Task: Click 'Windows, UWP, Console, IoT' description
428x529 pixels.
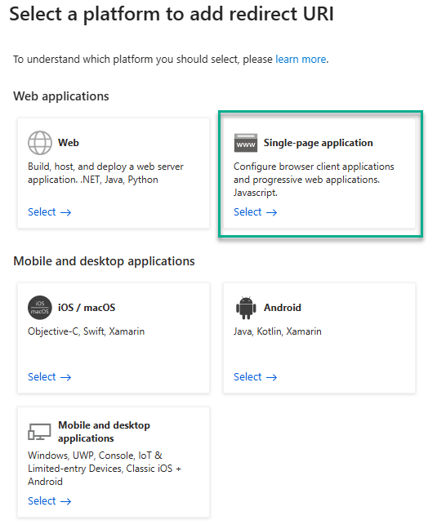Action: pos(105,469)
